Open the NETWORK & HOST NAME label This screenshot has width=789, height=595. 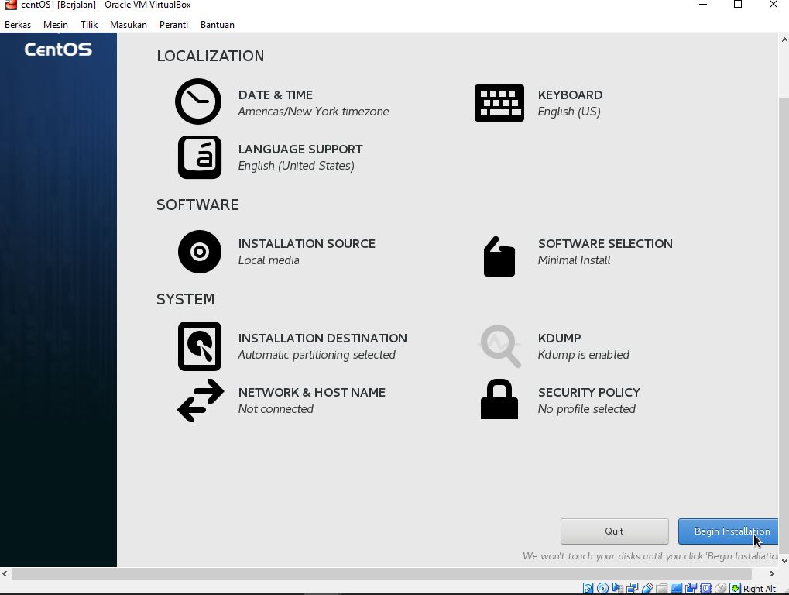(x=312, y=393)
